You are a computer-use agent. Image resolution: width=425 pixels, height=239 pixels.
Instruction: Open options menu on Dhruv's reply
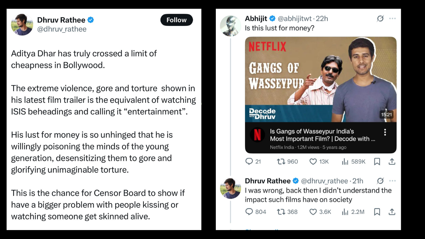(x=392, y=181)
